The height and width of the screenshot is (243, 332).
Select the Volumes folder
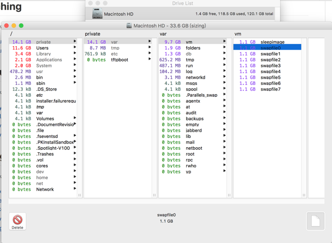(43, 119)
